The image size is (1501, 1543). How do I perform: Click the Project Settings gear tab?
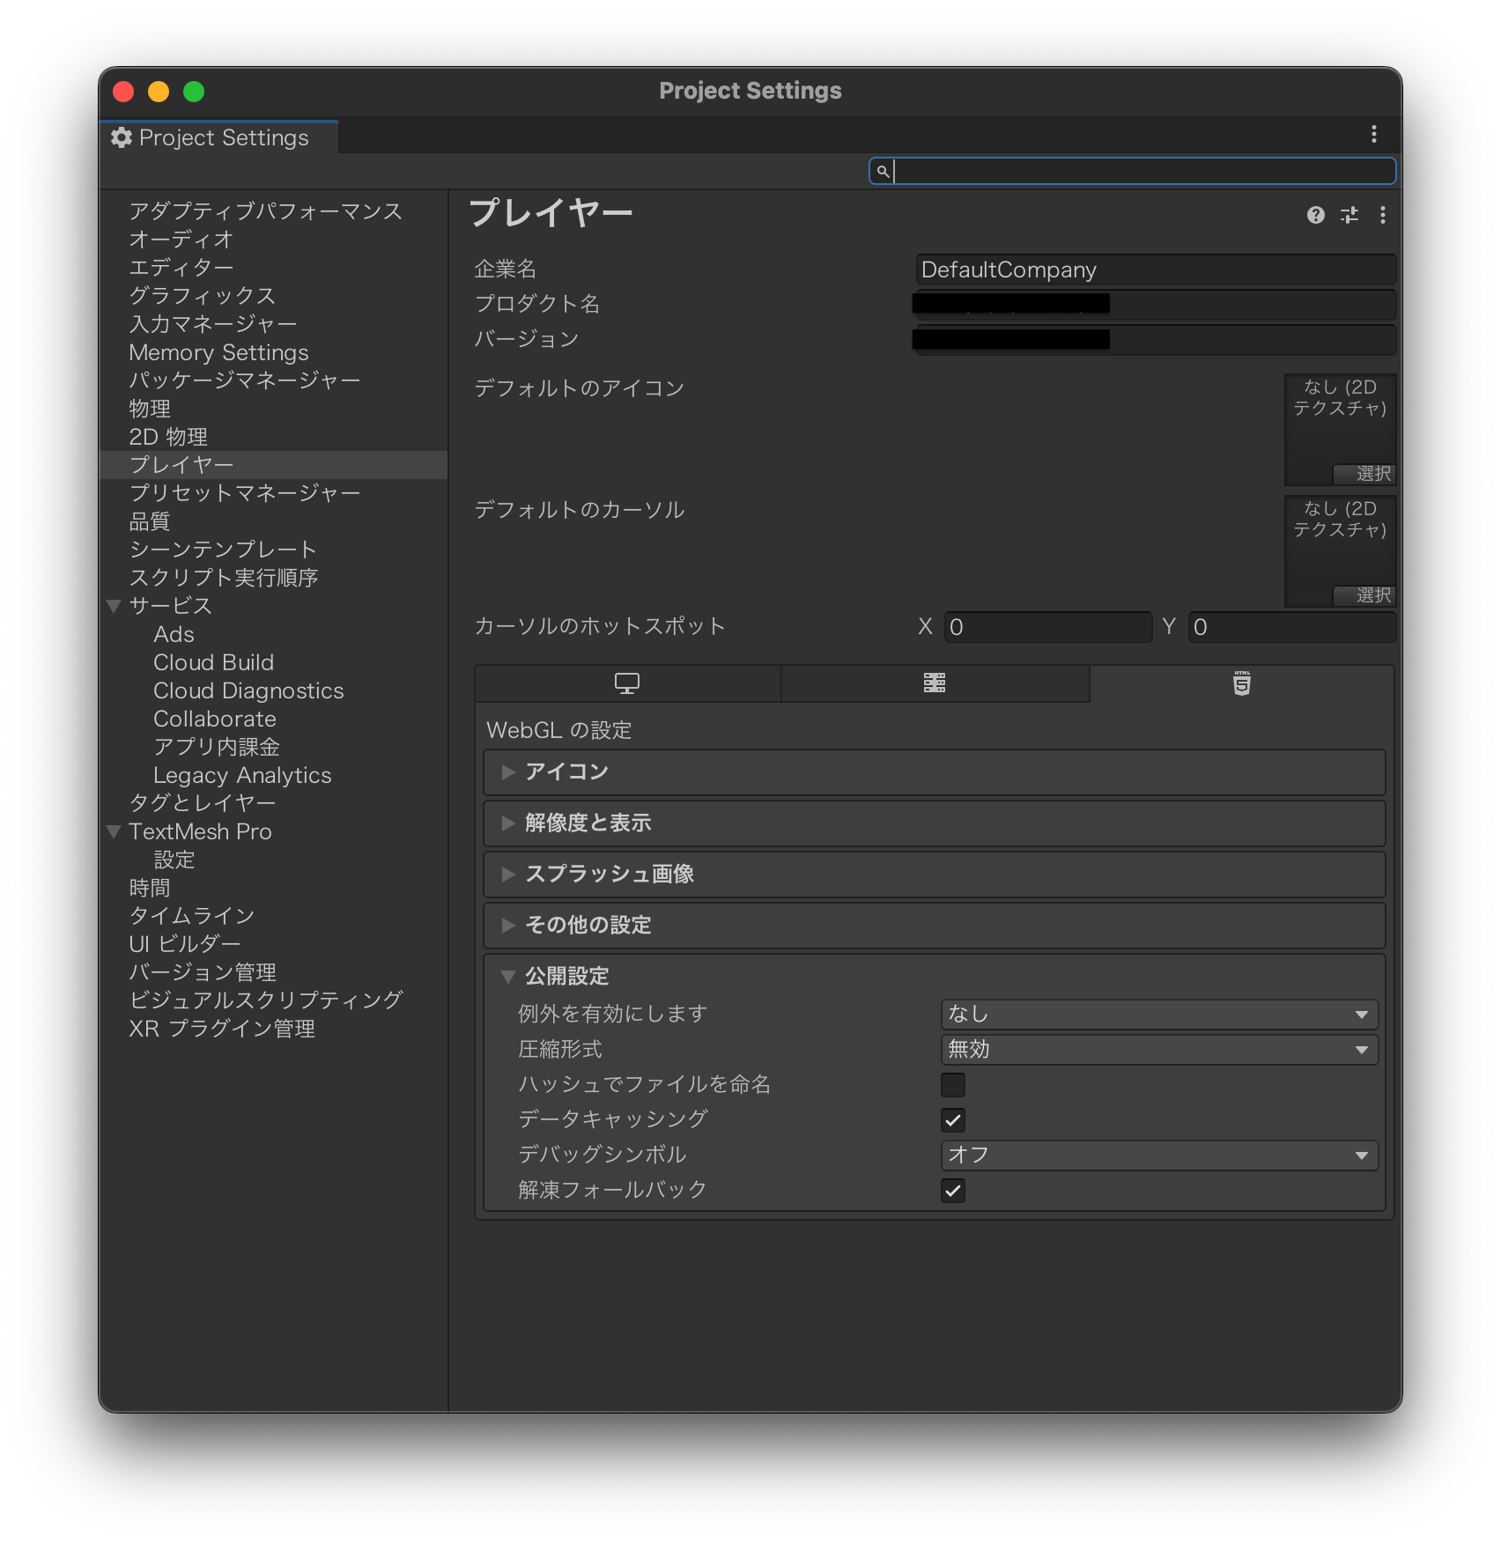coord(219,137)
